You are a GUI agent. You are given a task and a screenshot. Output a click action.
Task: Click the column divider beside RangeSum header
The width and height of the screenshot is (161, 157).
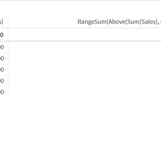click(x=8, y=21)
